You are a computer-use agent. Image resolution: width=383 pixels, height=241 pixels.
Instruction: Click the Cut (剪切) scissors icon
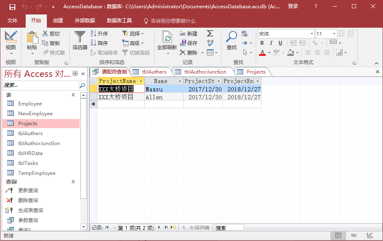[x=46, y=33]
